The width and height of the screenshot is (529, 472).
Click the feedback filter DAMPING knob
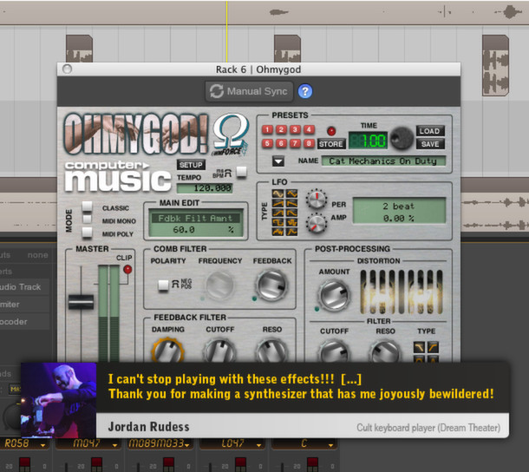point(167,351)
